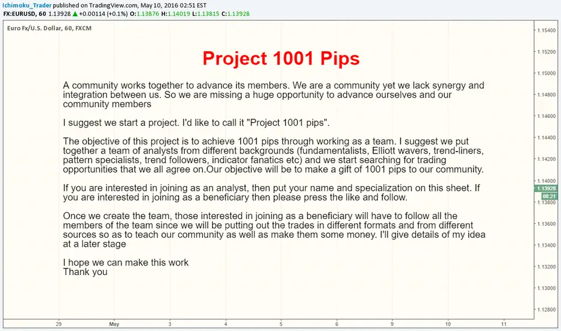This screenshot has height=331, width=561.
Task: Click the 1.13200 price axis label
Action: [547, 267]
